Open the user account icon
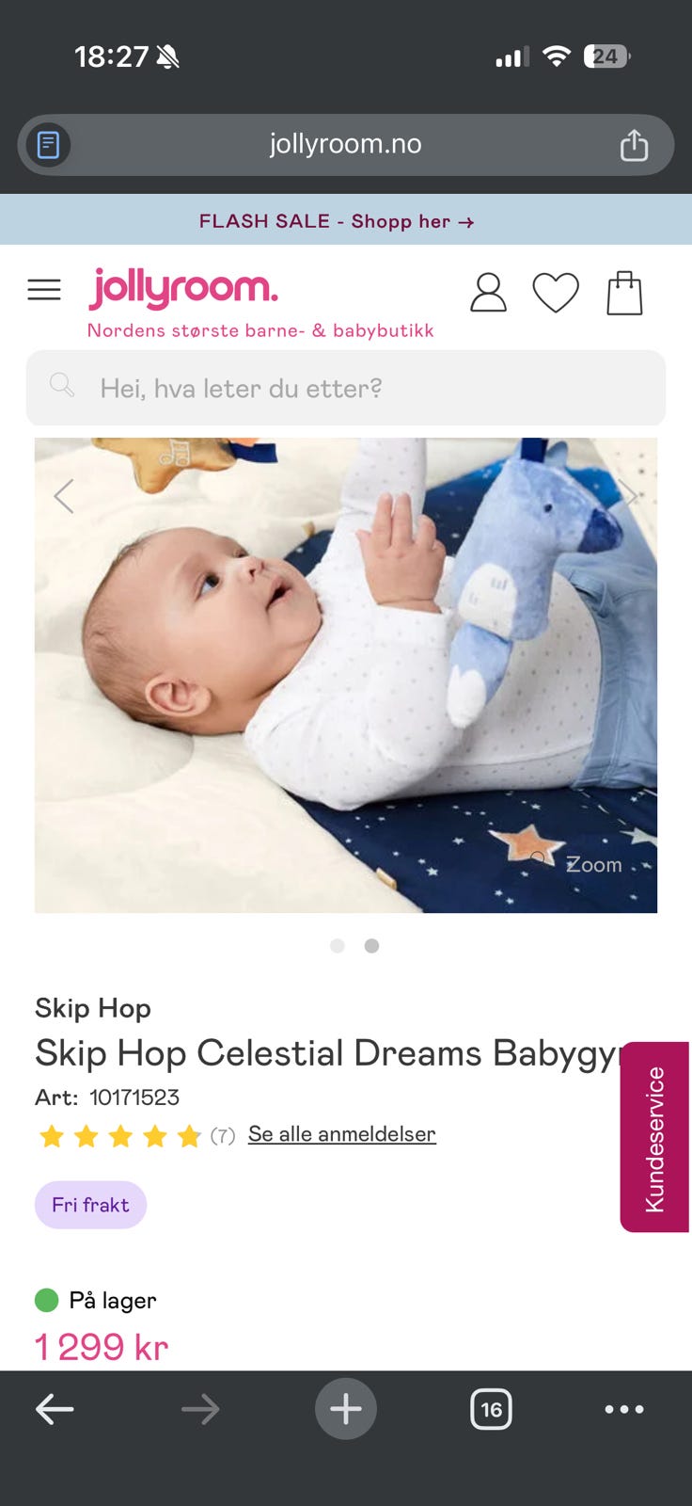The width and height of the screenshot is (692, 1506). point(488,293)
